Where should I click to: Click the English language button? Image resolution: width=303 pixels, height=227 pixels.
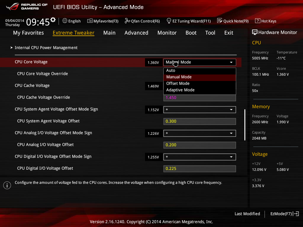[x=72, y=21]
